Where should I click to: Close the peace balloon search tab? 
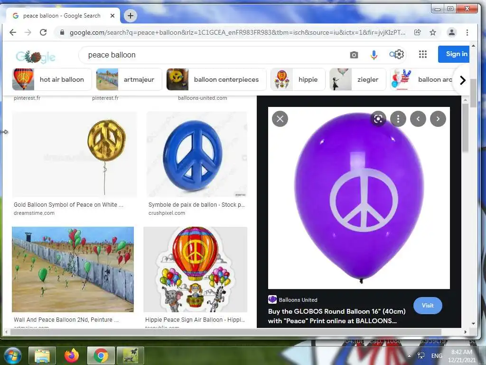(112, 16)
